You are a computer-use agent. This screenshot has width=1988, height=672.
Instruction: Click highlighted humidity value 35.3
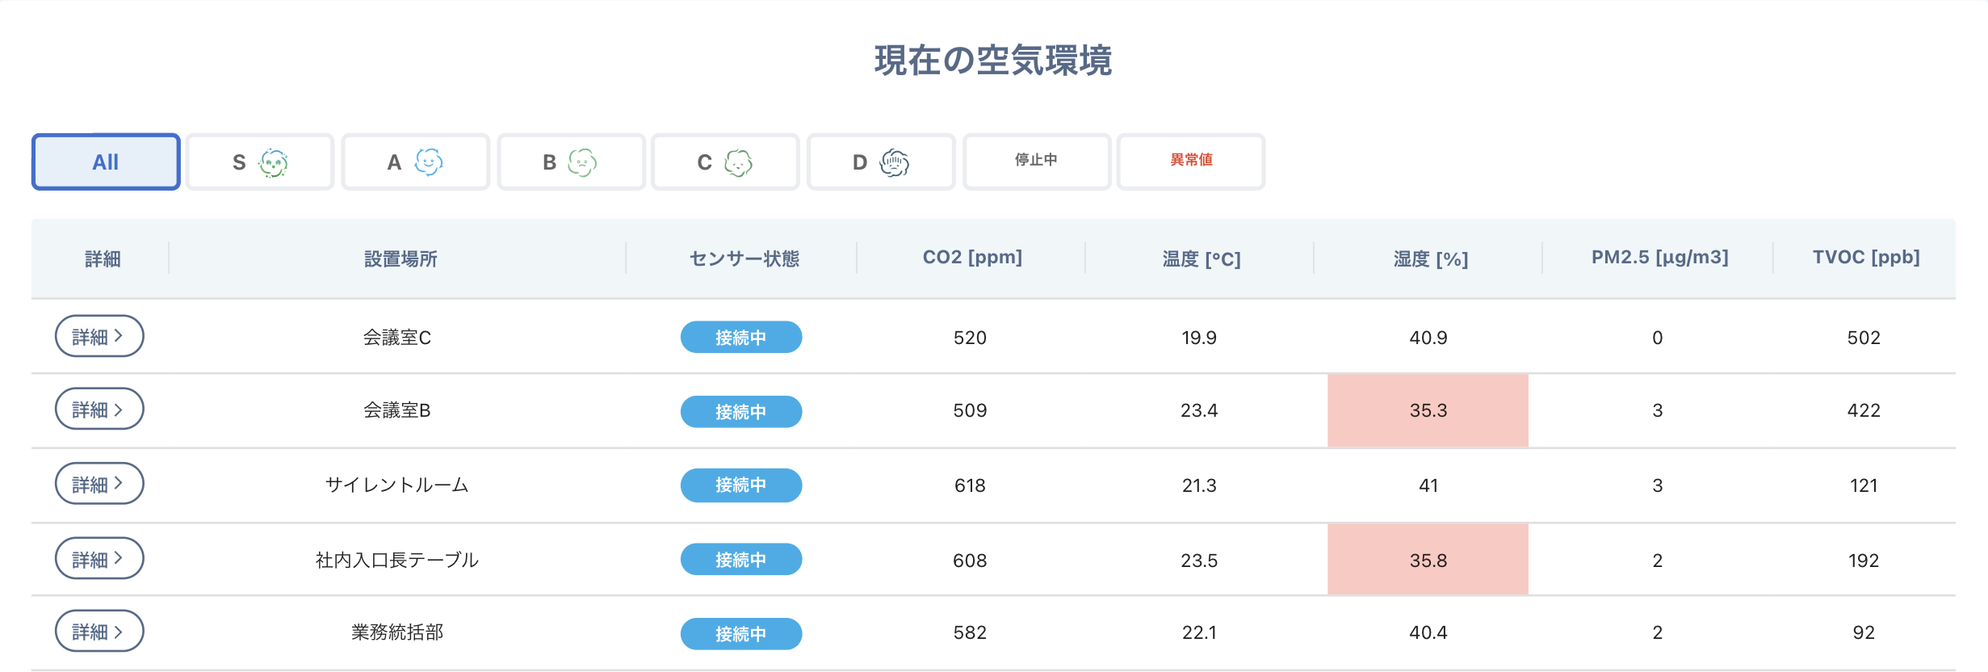(x=1428, y=410)
